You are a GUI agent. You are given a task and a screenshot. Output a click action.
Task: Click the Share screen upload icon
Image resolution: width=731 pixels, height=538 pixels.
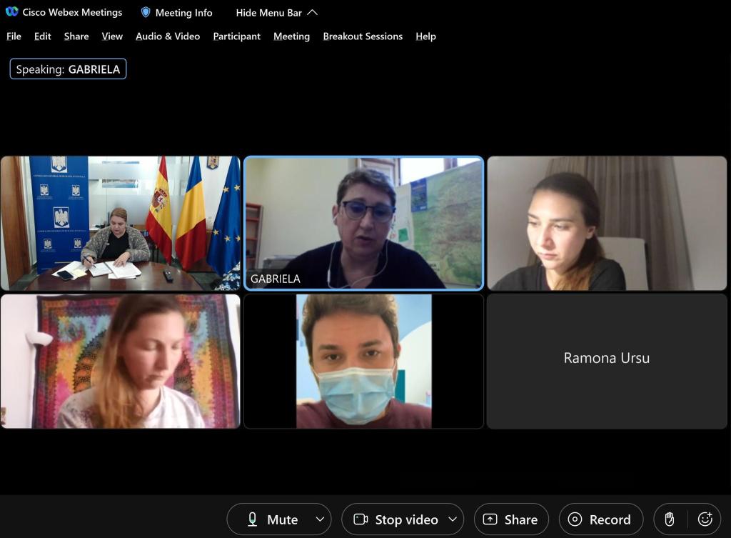click(x=490, y=519)
